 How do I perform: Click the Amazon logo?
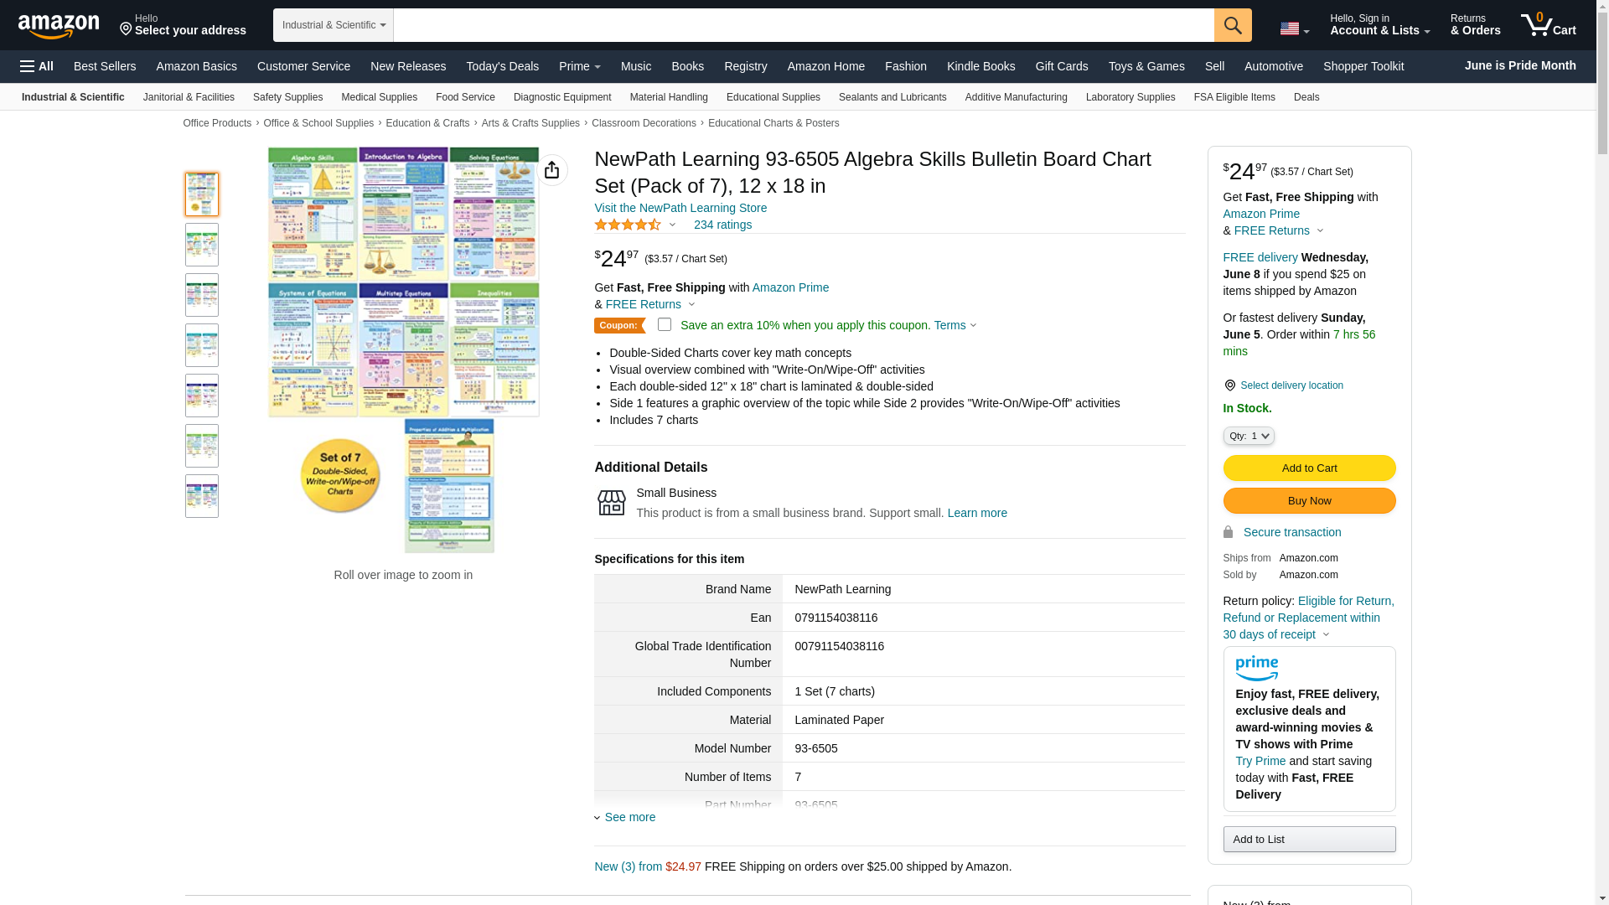[x=59, y=27]
